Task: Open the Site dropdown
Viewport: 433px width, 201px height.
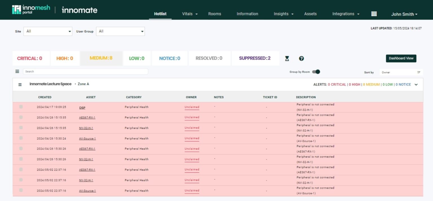Action: pos(47,31)
